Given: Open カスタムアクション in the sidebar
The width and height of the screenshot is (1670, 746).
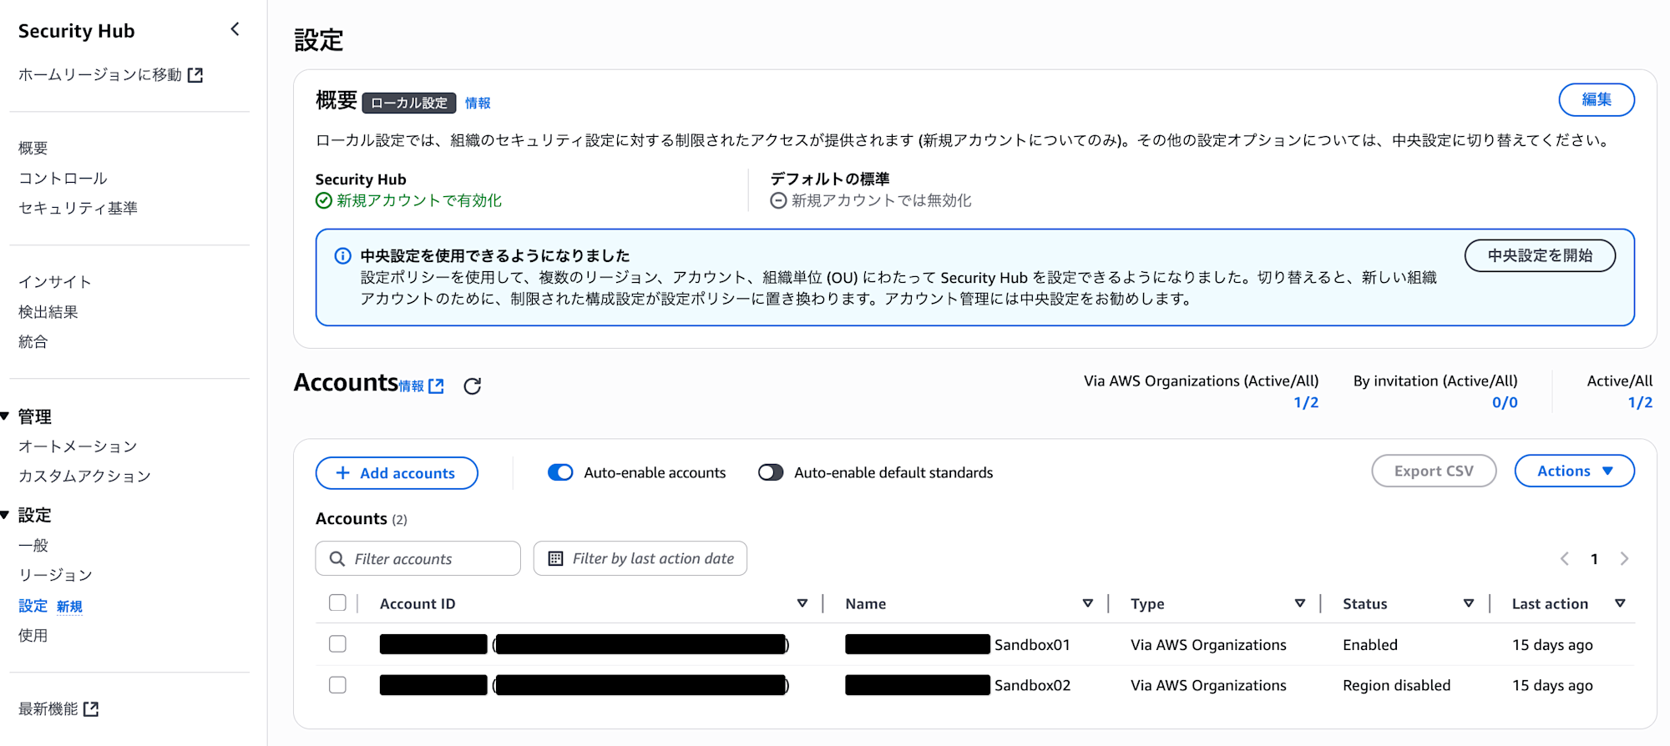Looking at the screenshot, I should pos(85,476).
